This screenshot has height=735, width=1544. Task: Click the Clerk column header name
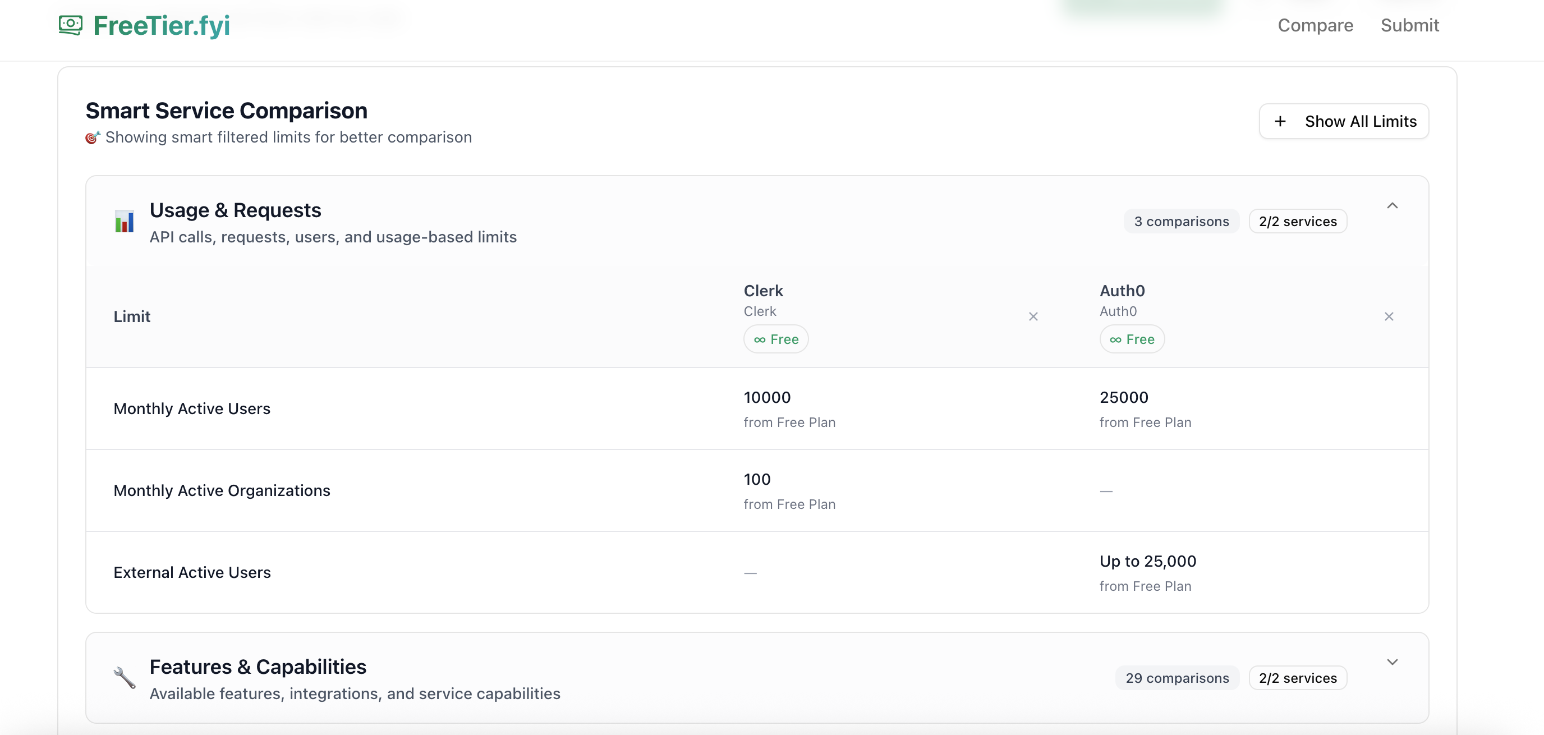pos(763,291)
